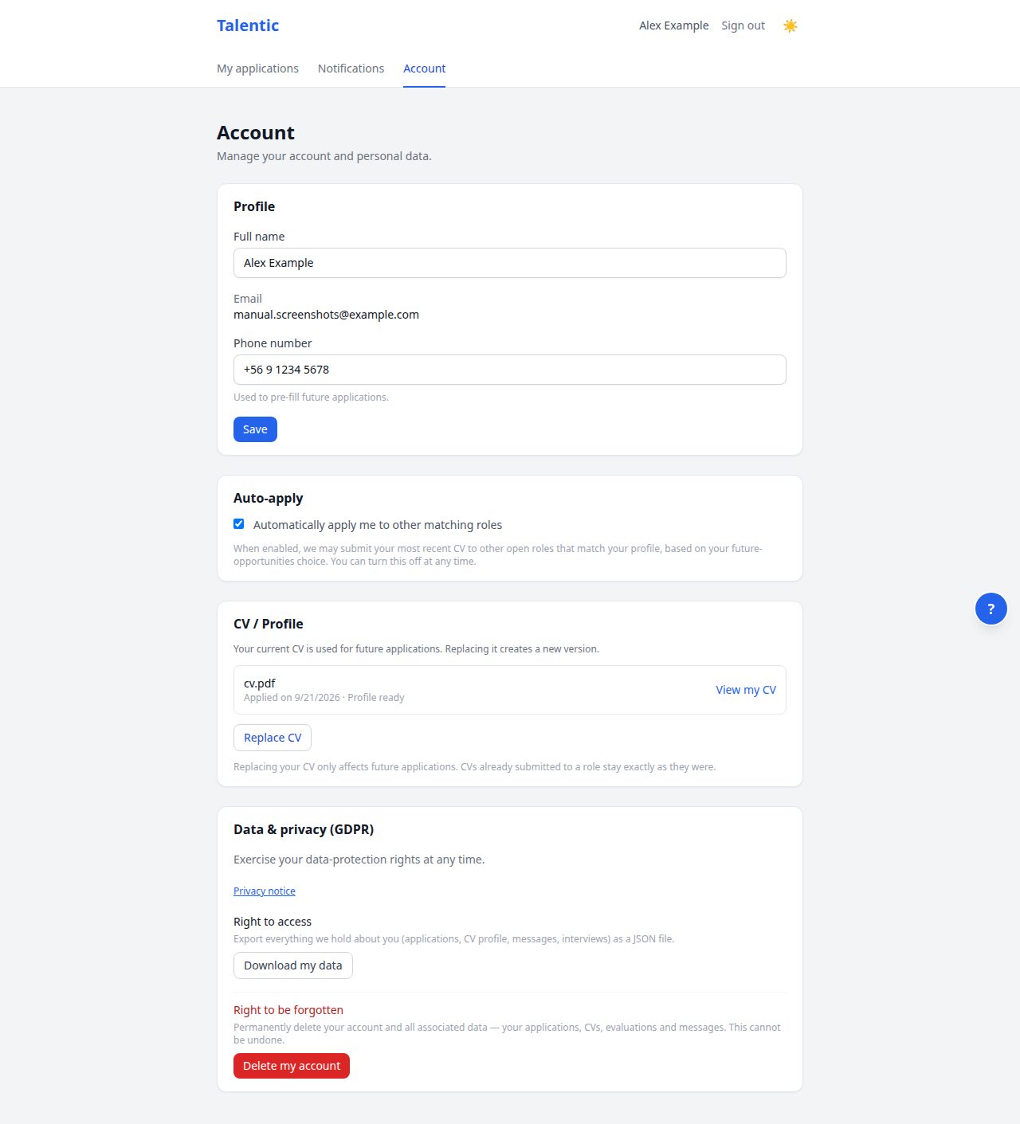Click the 'Right to access' heading
The image size is (1020, 1124).
point(273,922)
